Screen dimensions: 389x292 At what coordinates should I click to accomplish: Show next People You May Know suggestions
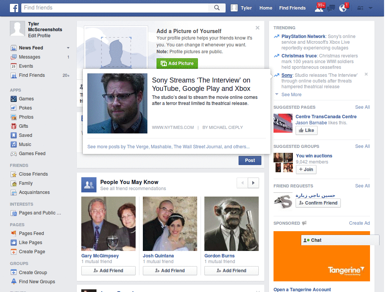253,183
